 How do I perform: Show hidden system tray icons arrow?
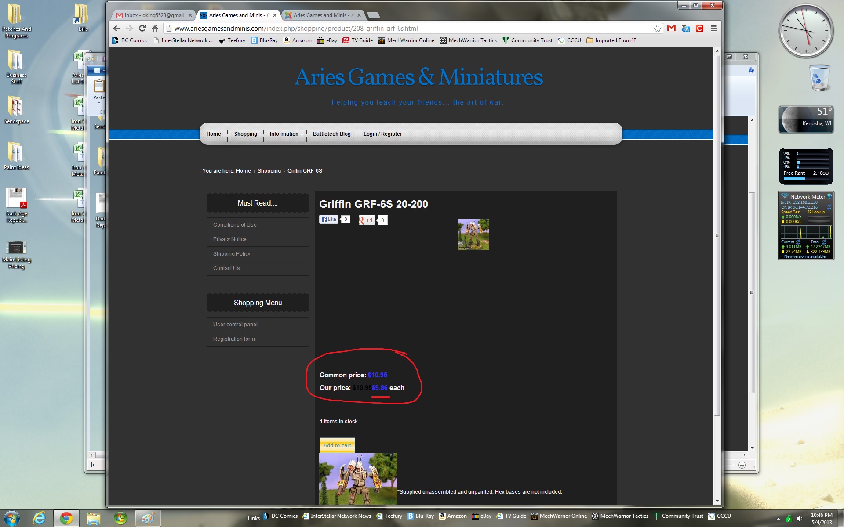click(778, 519)
